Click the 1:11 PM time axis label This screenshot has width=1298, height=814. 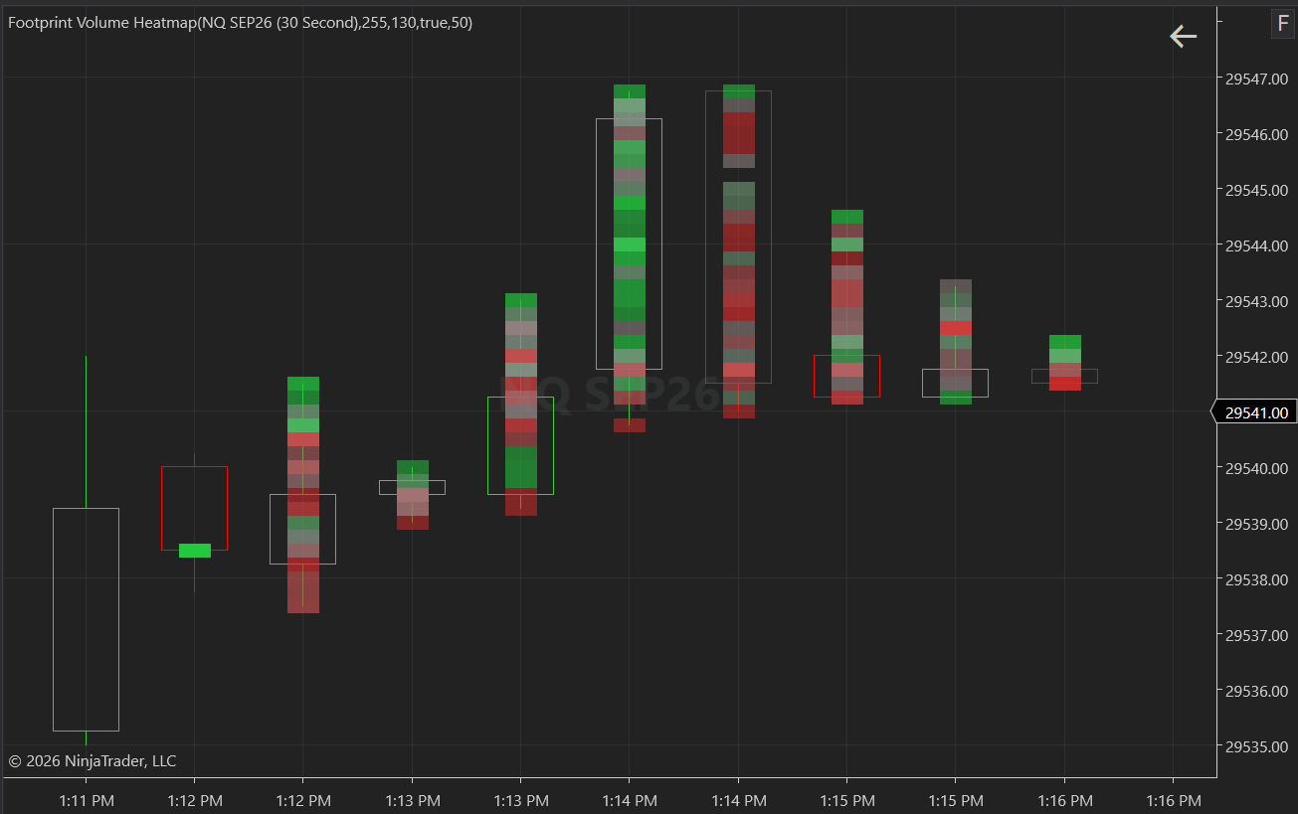click(x=86, y=800)
